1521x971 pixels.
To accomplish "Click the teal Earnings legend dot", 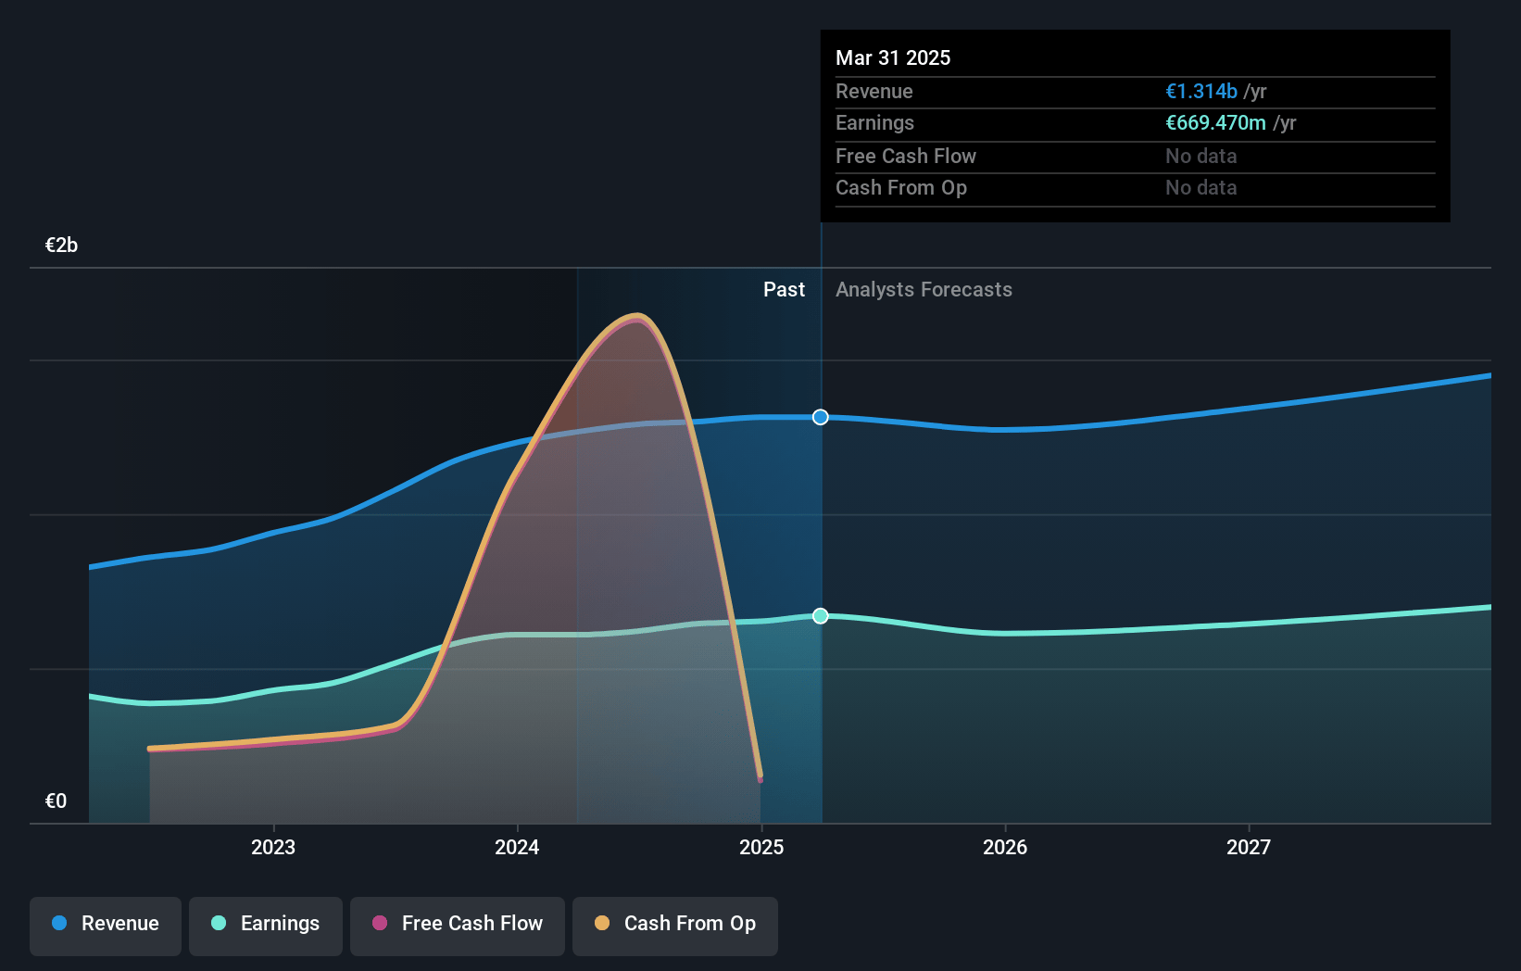I will click(x=219, y=923).
